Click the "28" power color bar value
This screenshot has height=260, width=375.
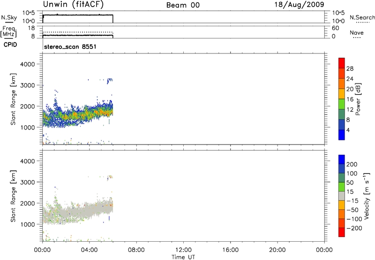pos(350,69)
